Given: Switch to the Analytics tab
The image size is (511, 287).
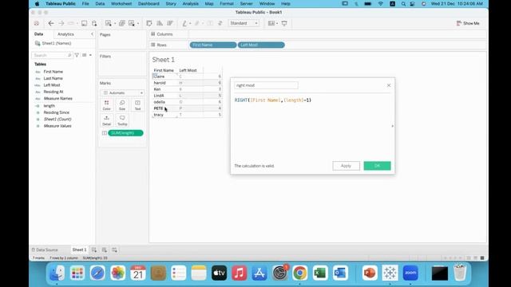Looking at the screenshot, I should tap(65, 34).
